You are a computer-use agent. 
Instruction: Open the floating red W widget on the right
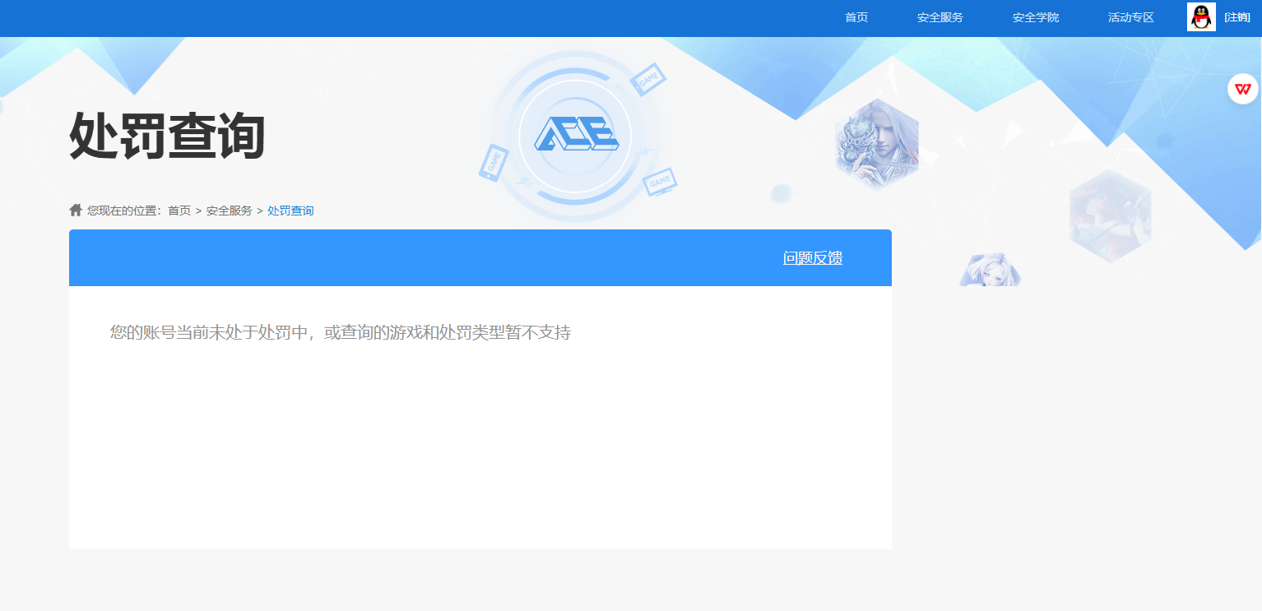click(1242, 89)
